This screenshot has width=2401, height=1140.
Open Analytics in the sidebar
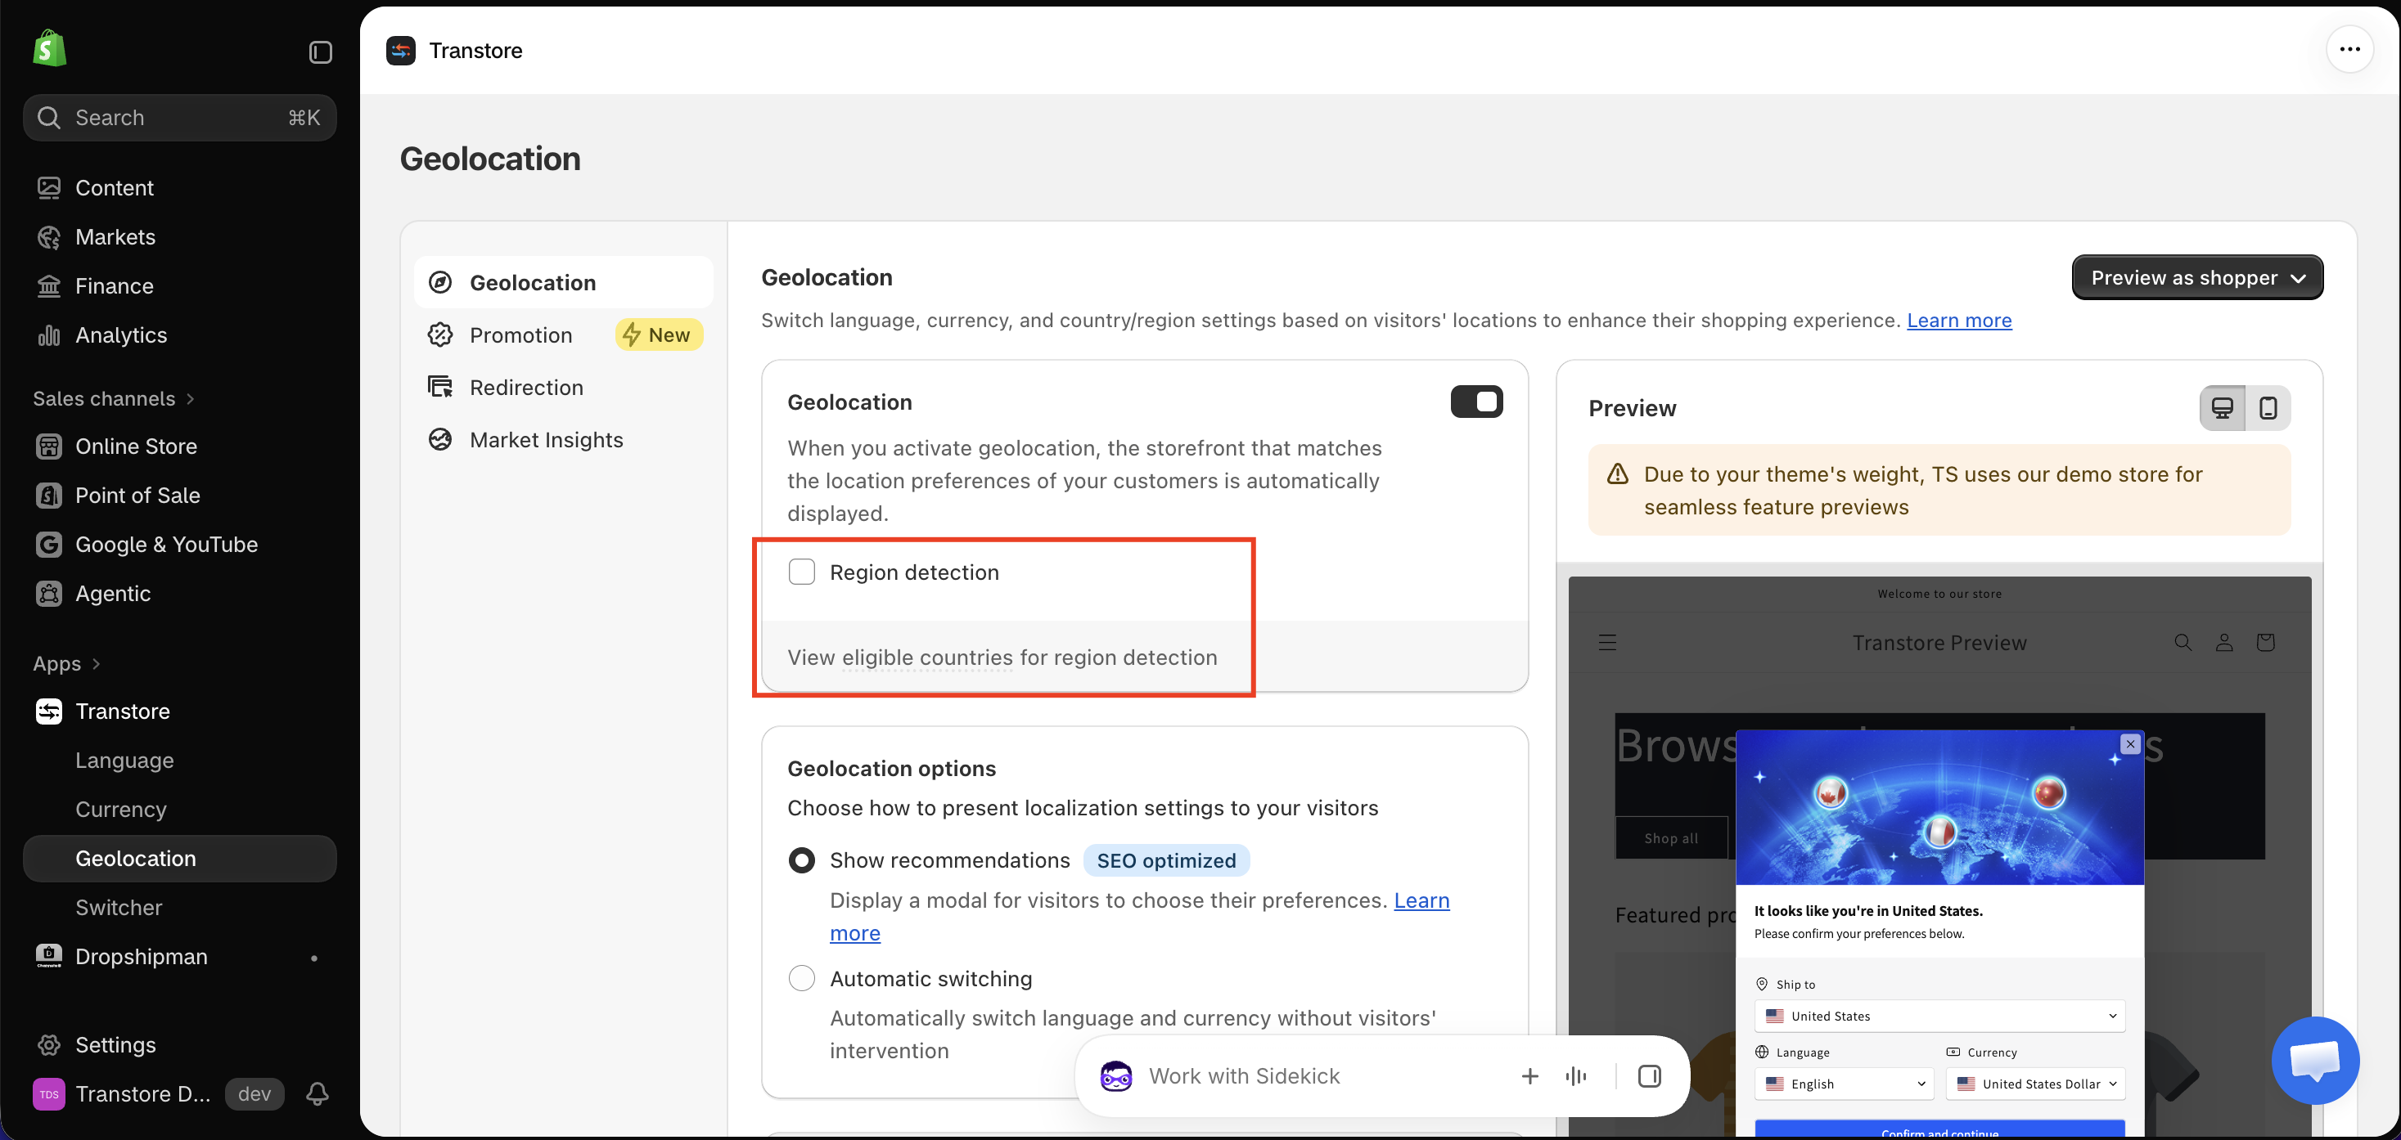coord(180,335)
